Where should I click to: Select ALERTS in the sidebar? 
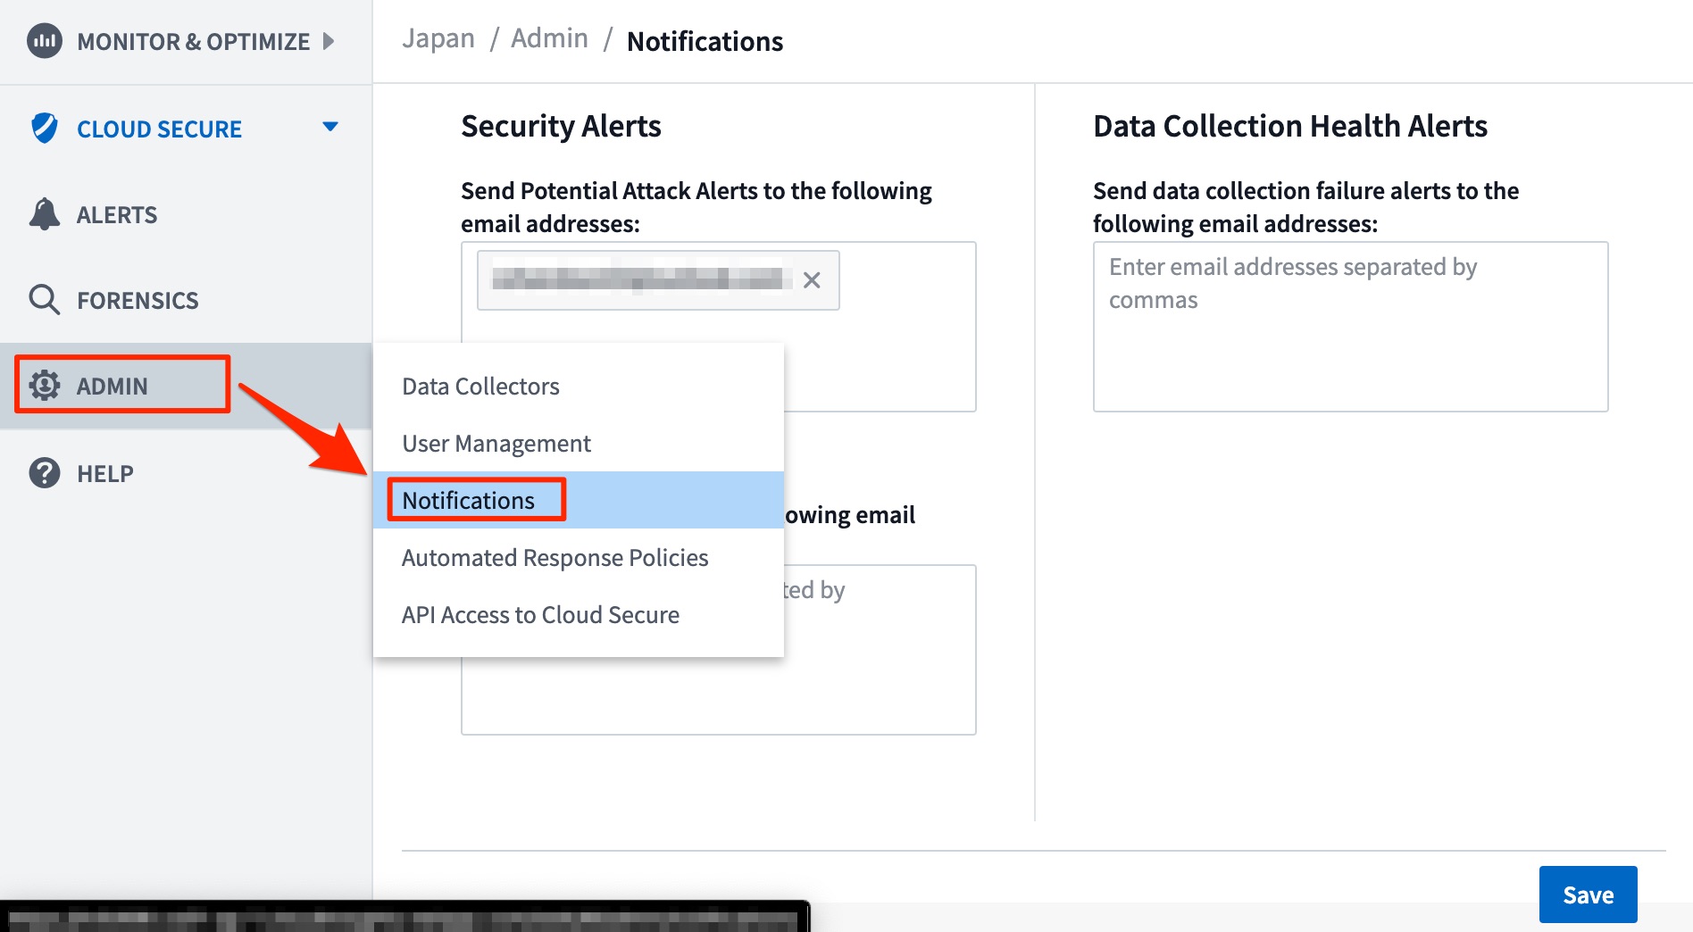(117, 213)
